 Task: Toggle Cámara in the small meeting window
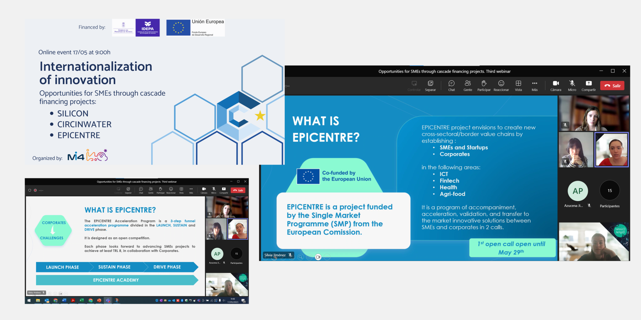click(204, 190)
